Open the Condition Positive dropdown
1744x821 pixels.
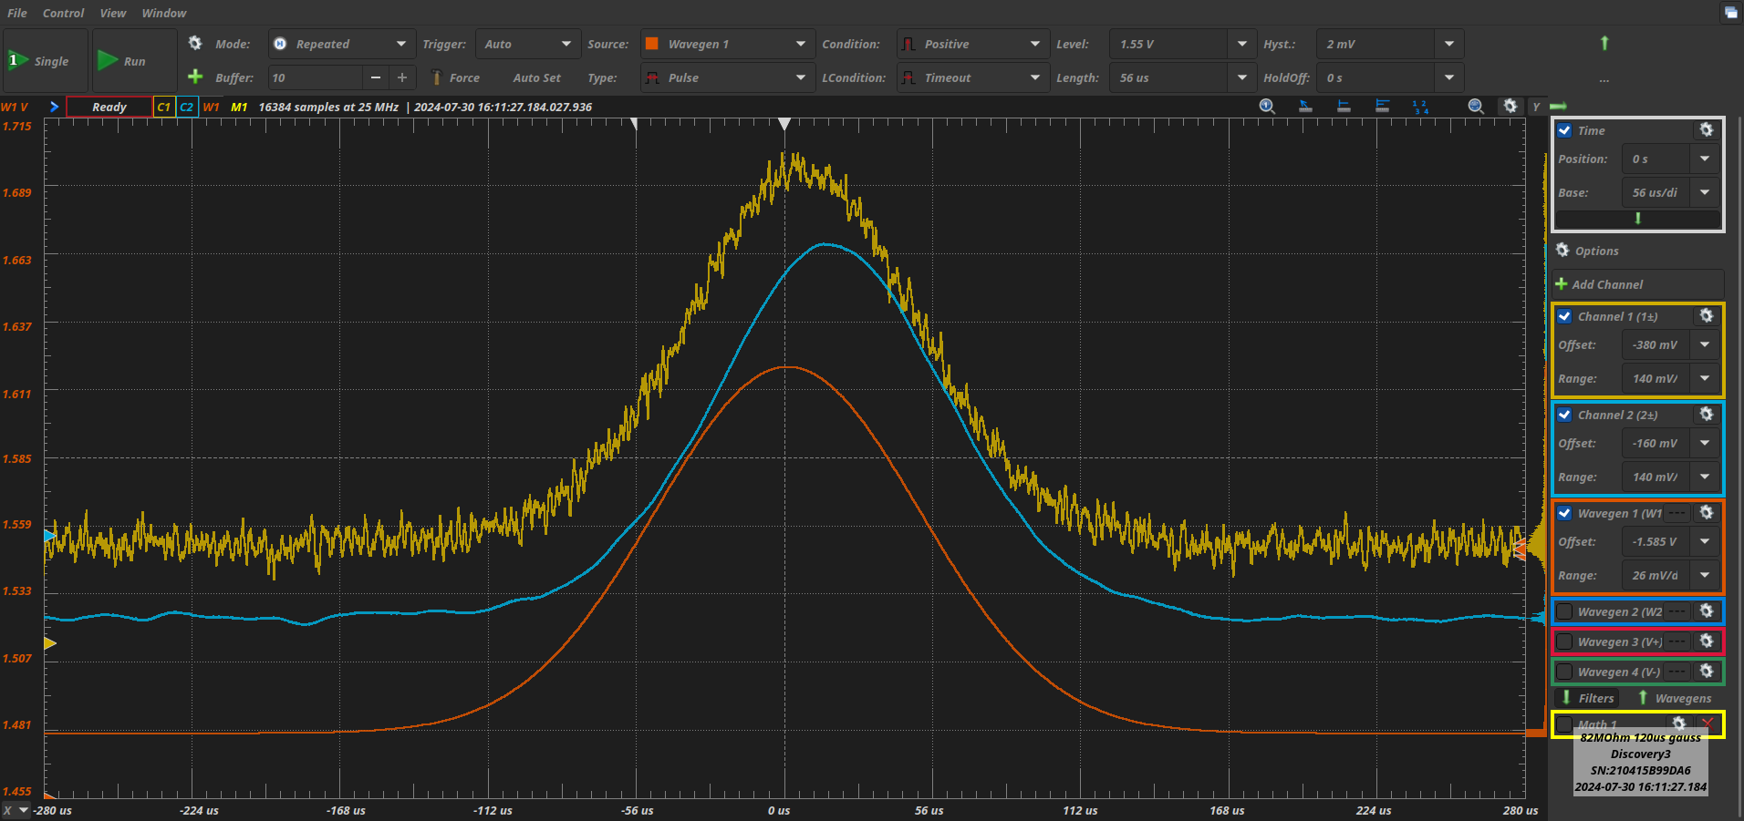tap(971, 44)
